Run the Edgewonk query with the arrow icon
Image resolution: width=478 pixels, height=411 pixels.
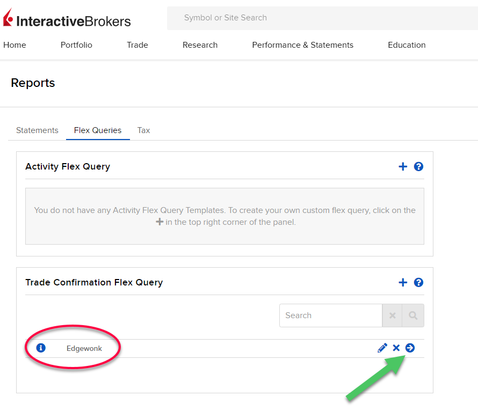(x=410, y=348)
